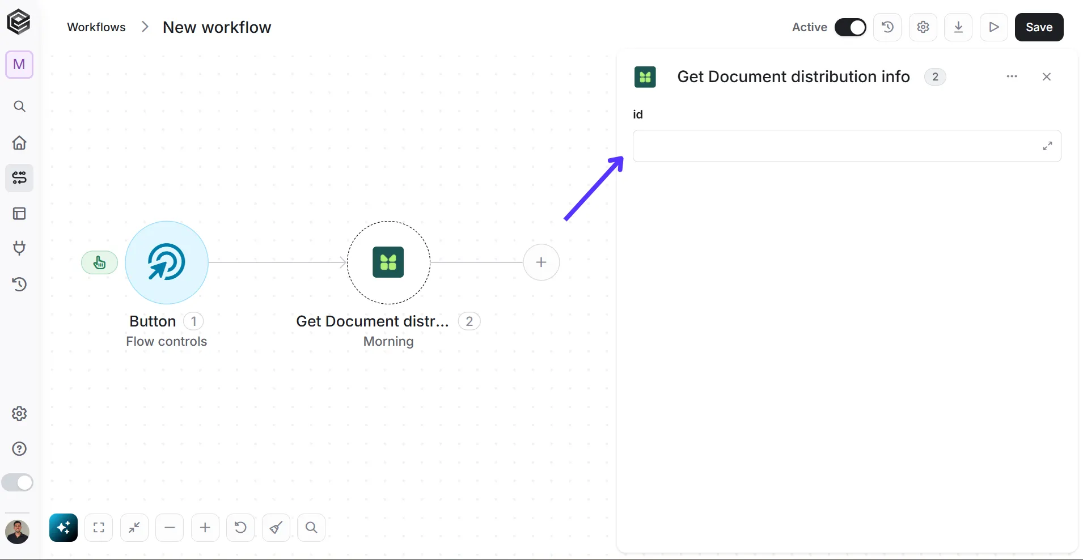Go back to Workflows breadcrumb
This screenshot has height=560, width=1083.
click(96, 27)
